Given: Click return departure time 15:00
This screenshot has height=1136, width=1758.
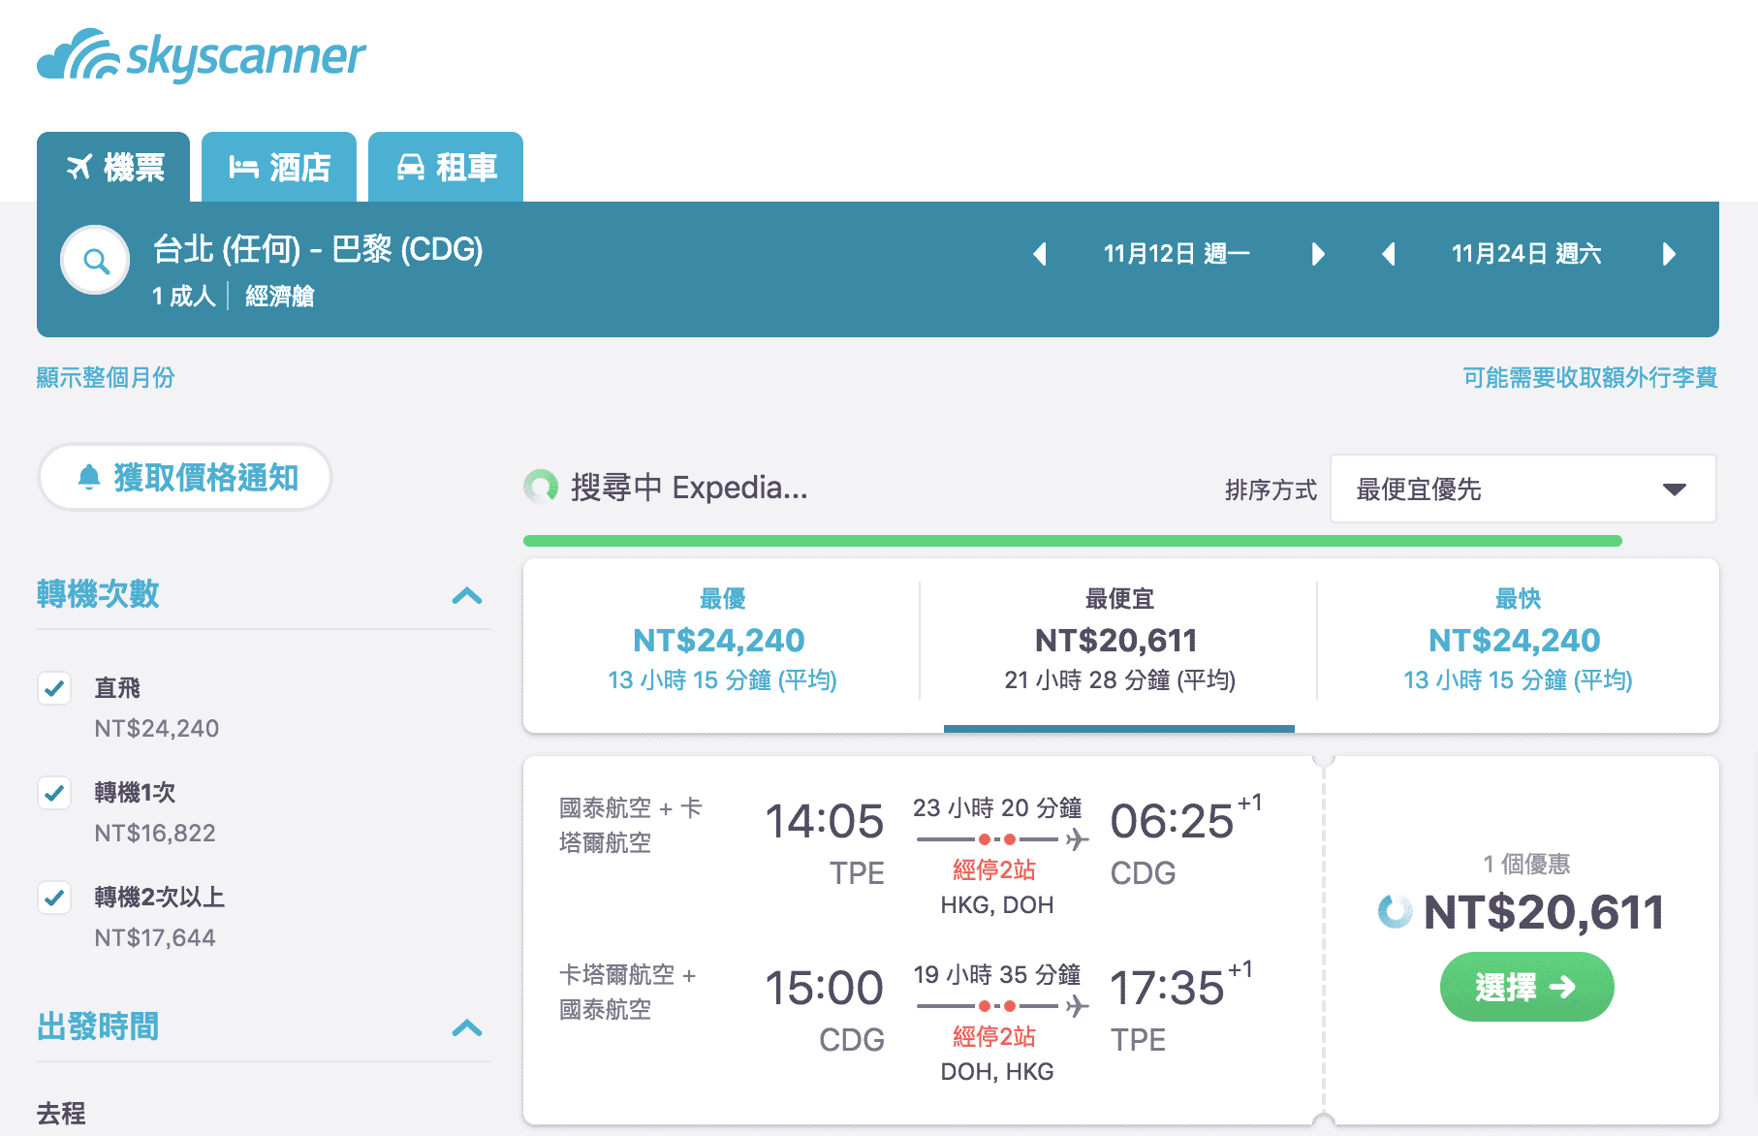Looking at the screenshot, I should (825, 988).
